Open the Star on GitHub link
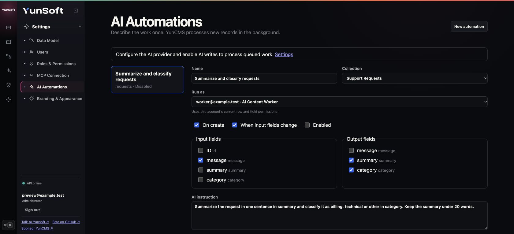This screenshot has width=514, height=234. pos(66,222)
